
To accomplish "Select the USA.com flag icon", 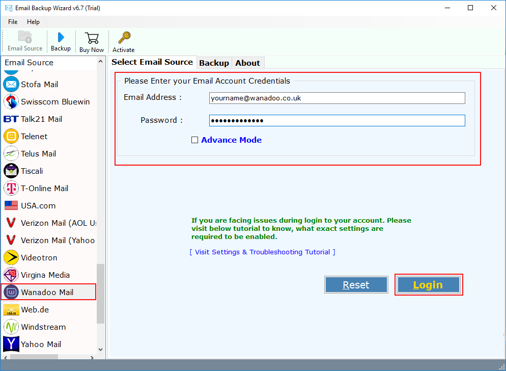I will [11, 205].
